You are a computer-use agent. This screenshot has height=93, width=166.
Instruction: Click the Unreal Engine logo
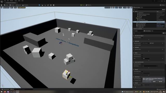pos(2,2)
